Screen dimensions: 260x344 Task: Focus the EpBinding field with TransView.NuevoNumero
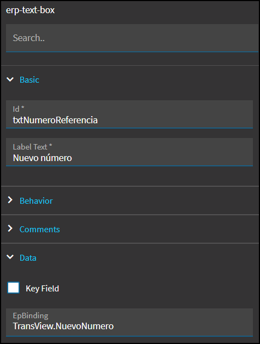pos(129,322)
